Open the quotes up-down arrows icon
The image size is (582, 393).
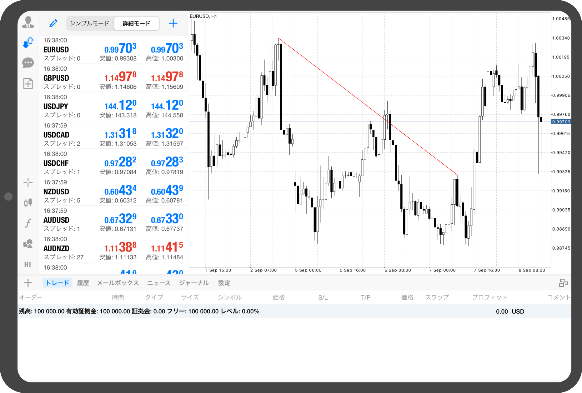click(x=28, y=42)
